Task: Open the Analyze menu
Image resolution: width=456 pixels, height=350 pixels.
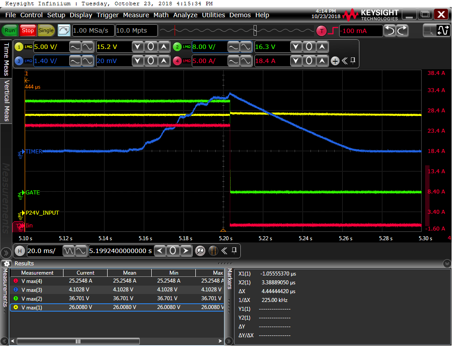Action: click(x=185, y=15)
